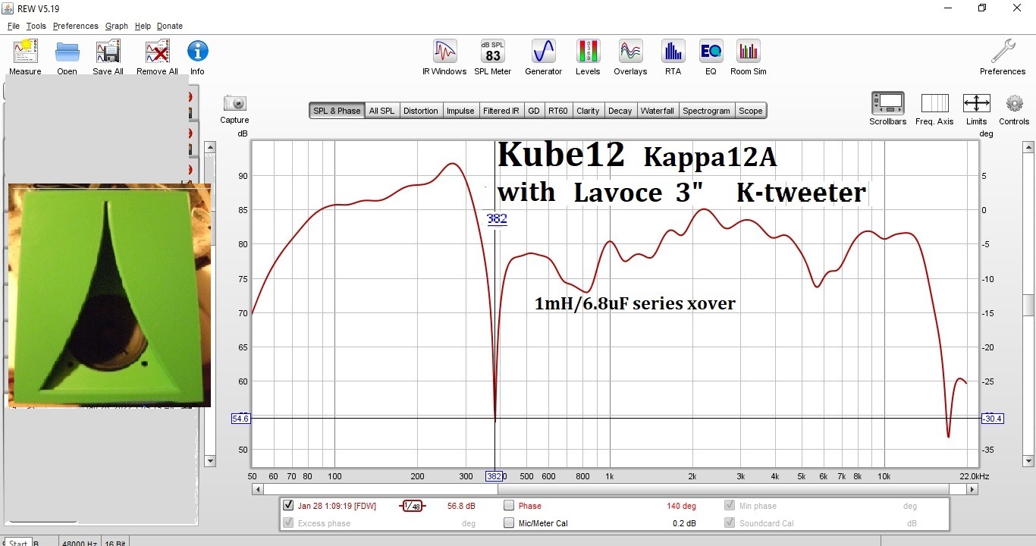Open the EQ window
1036x546 pixels.
point(711,52)
